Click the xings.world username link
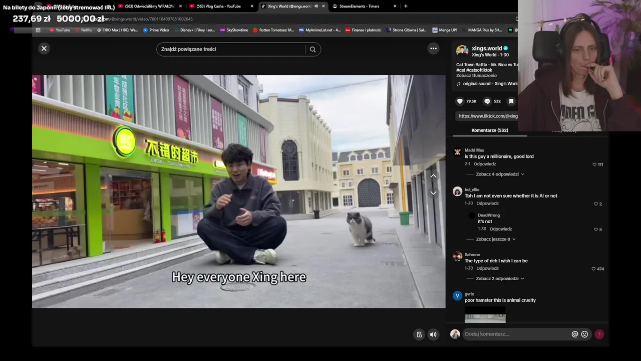The height and width of the screenshot is (361, 641). 487,49
